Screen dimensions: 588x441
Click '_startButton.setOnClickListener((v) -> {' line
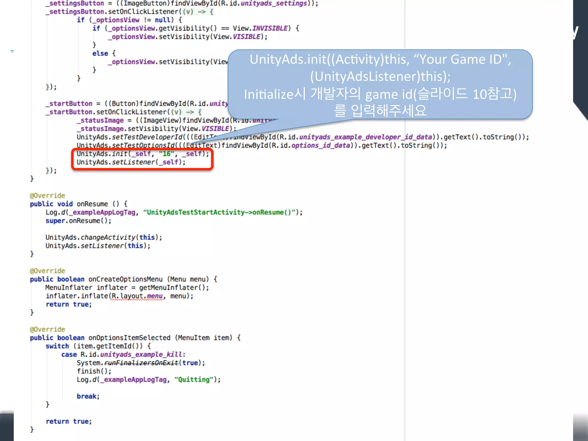click(124, 112)
